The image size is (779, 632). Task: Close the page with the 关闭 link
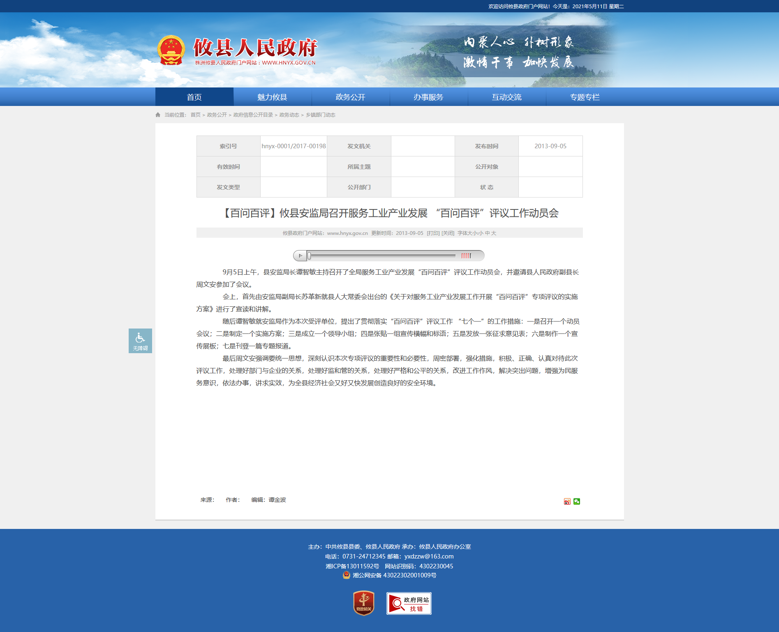click(448, 233)
